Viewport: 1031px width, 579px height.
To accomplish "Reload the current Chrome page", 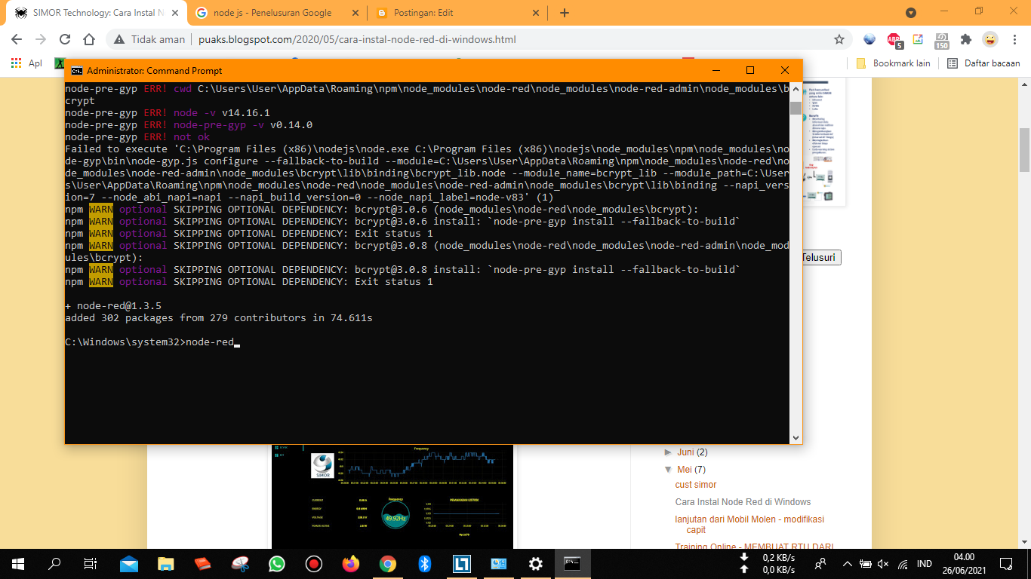I will pyautogui.click(x=65, y=39).
